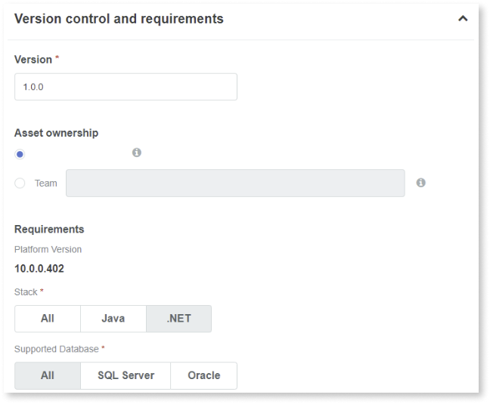This screenshot has width=490, height=404.
Task: Pick SQL Server as supported database
Action: (x=126, y=375)
